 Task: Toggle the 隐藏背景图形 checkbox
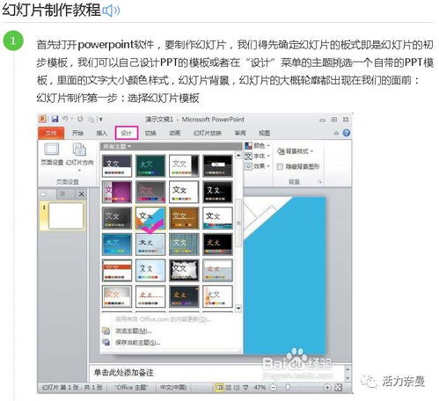tap(280, 167)
